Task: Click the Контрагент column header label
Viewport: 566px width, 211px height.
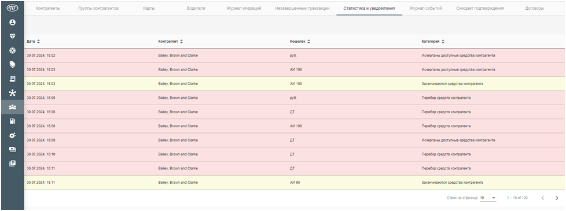Action: [x=168, y=42]
